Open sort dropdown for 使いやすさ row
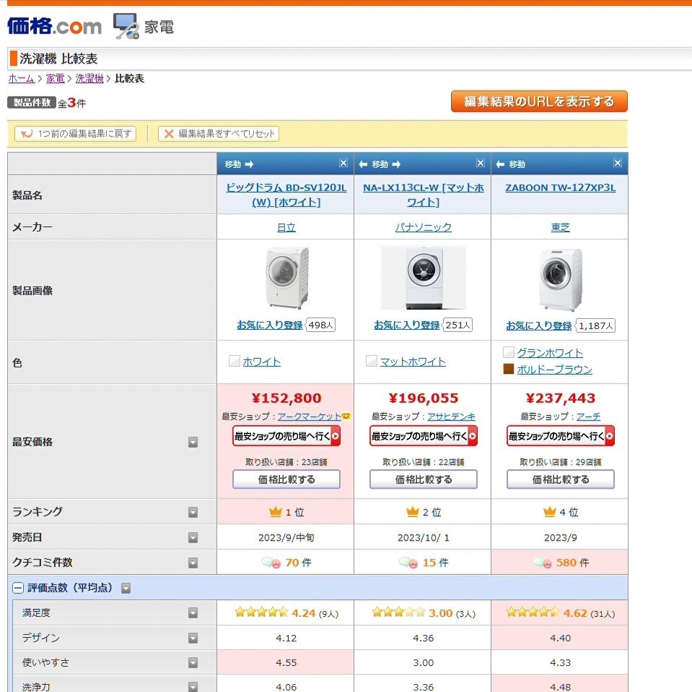Image resolution: width=692 pixels, height=692 pixels. [193, 663]
